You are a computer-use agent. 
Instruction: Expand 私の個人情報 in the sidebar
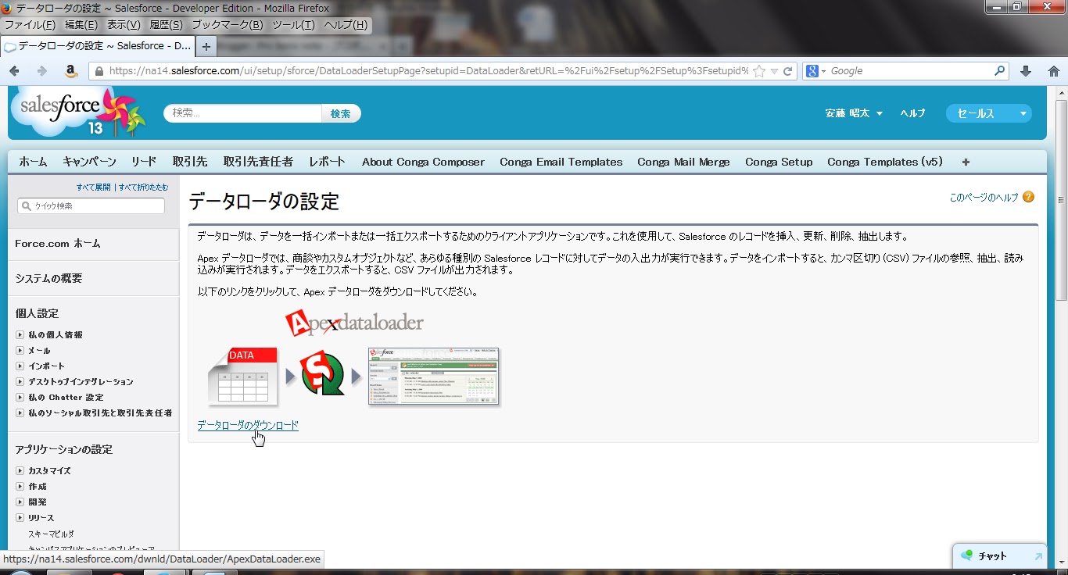20,334
